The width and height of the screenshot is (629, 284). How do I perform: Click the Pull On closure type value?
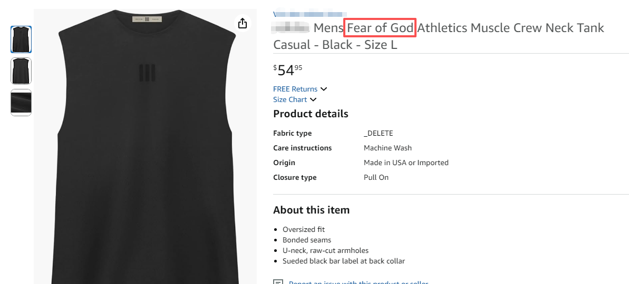(376, 177)
